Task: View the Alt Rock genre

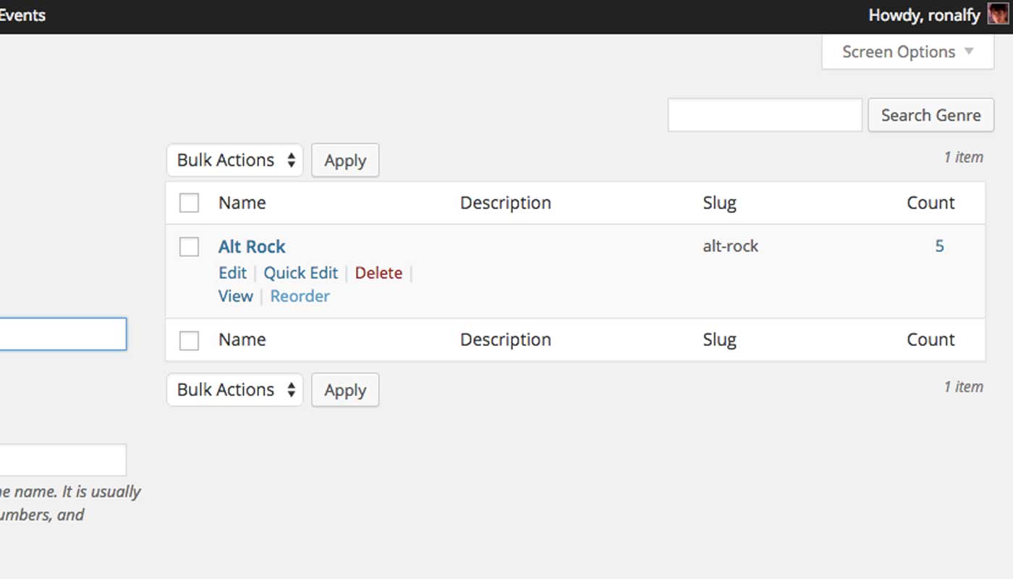Action: [235, 296]
